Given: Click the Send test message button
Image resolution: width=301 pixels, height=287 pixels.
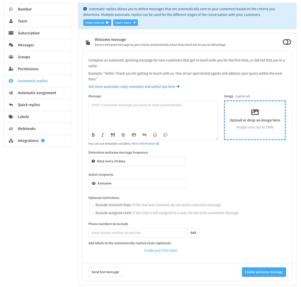Looking at the screenshot, I should (x=105, y=272).
